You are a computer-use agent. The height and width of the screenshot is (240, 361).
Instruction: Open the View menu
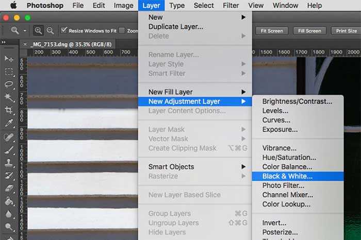(256, 5)
